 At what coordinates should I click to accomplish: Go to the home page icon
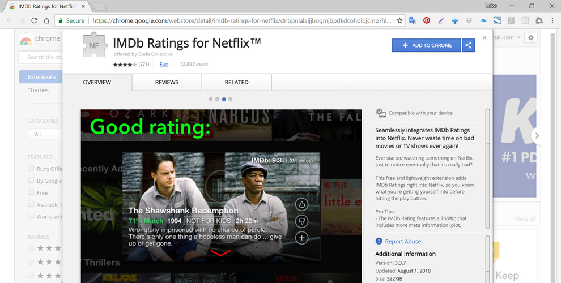click(x=46, y=20)
